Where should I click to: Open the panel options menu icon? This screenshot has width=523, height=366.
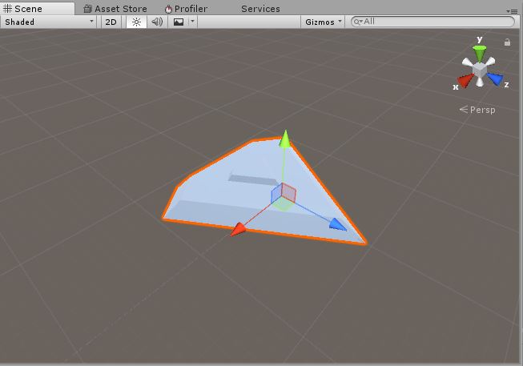(513, 11)
